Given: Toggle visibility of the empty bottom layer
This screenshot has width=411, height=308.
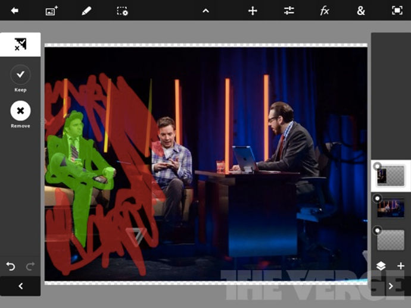Looking at the screenshot, I should 377,231.
